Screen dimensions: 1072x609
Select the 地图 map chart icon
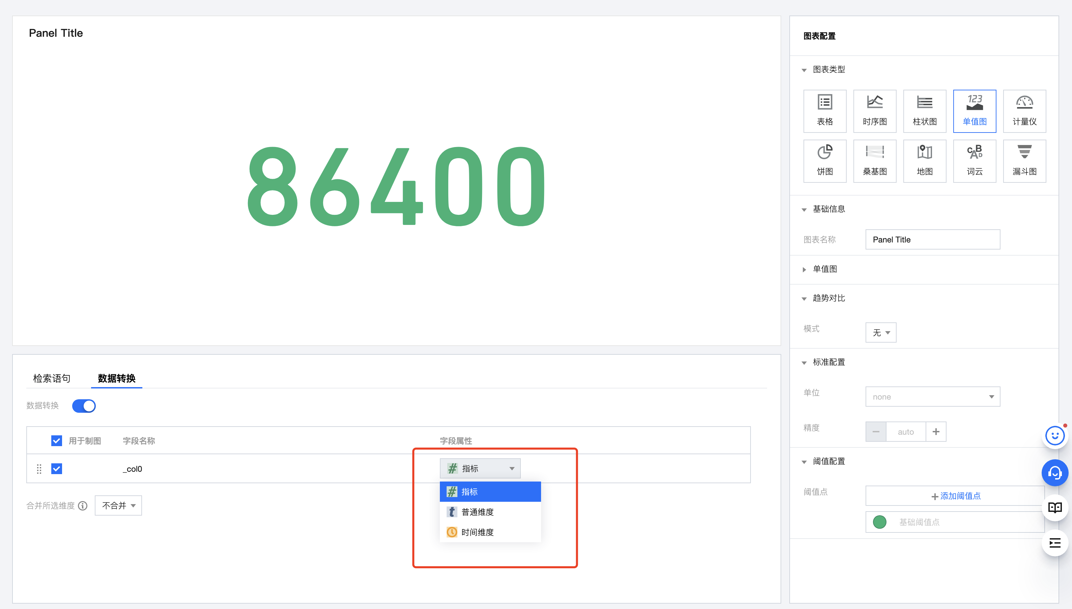point(924,161)
